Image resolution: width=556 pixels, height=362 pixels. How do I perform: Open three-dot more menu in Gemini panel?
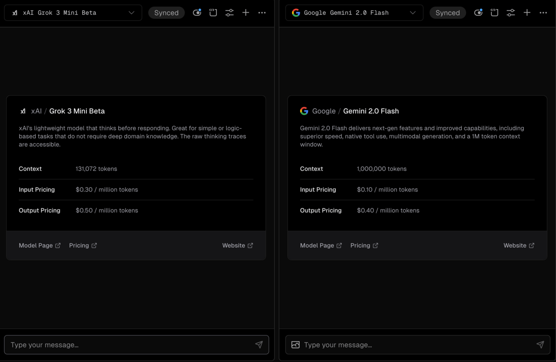544,13
